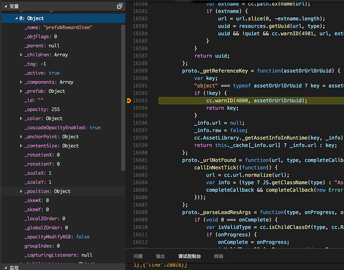
Task: Open the 输出 output tab
Action: pos(161,256)
